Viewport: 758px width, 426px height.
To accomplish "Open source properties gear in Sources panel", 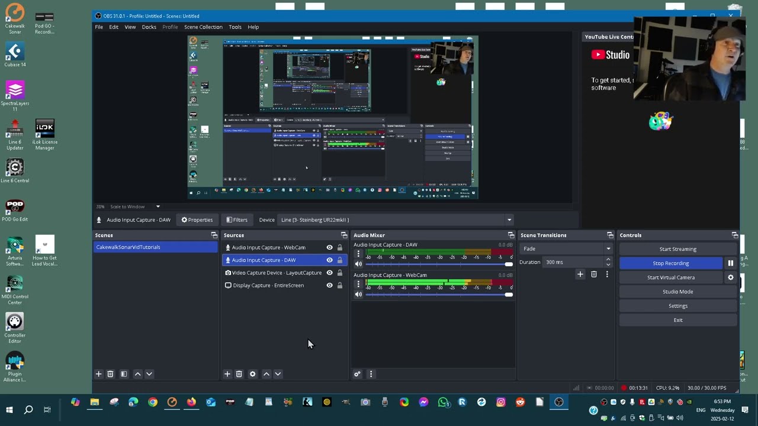I will [252, 374].
